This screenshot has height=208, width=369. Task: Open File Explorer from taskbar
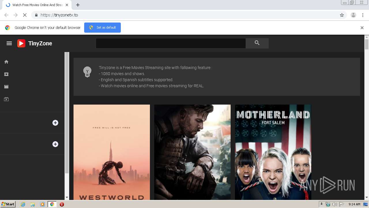click(x=33, y=204)
